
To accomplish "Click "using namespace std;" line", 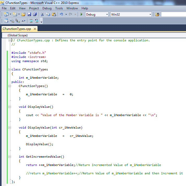I will tap(29, 61).
